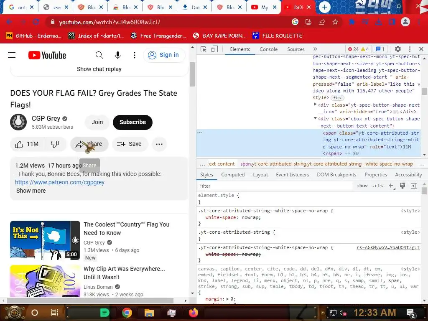Open YouTube search with magnifier icon
Image resolution: width=428 pixels, height=321 pixels.
coord(99,55)
